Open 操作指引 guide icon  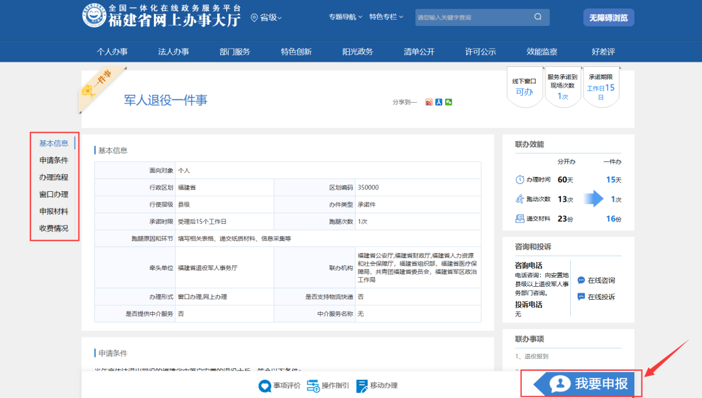coord(313,386)
